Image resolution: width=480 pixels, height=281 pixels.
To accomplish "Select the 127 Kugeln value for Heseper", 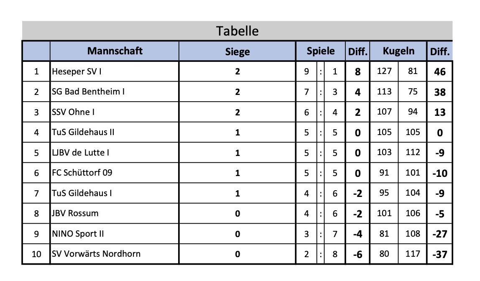I will coord(384,71).
